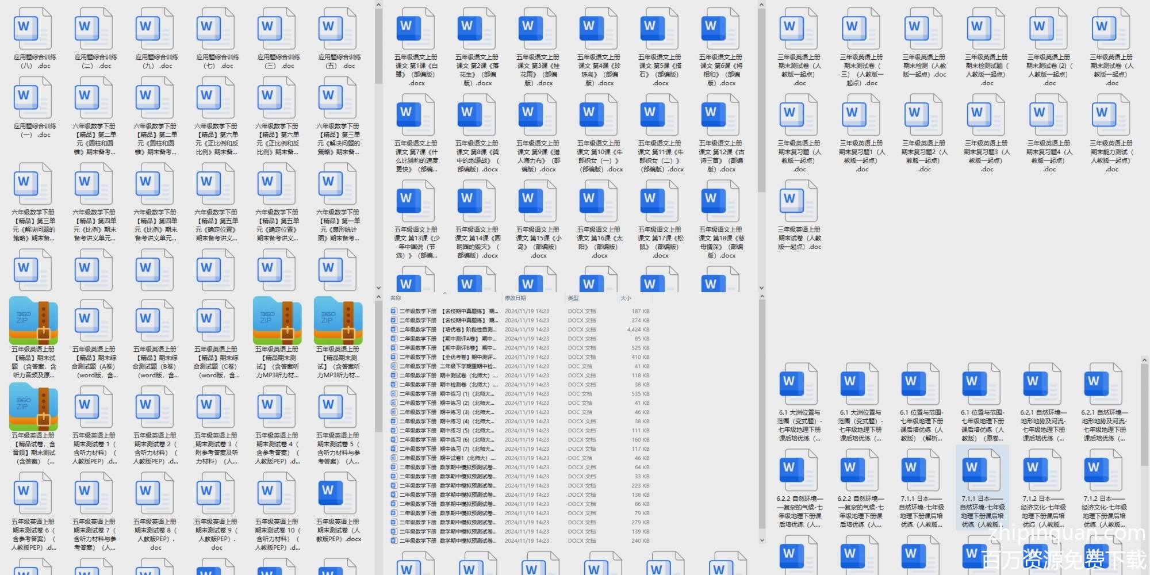
Task: Open the 应用题综合训练（八）.doc file
Action: click(x=34, y=30)
